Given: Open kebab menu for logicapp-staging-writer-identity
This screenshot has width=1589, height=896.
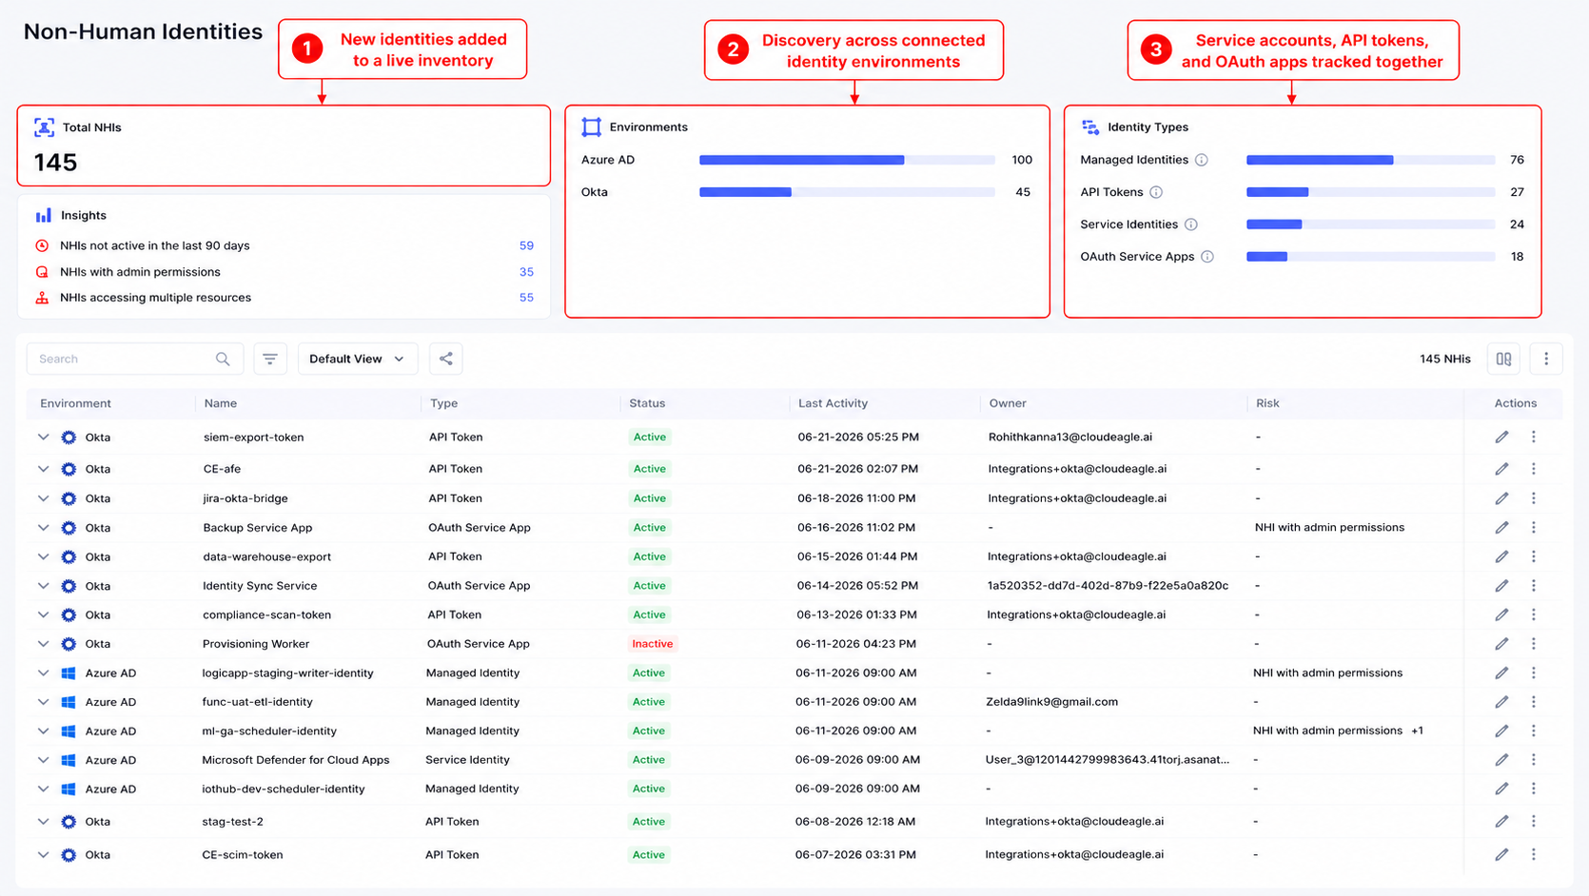Looking at the screenshot, I should coord(1534,672).
